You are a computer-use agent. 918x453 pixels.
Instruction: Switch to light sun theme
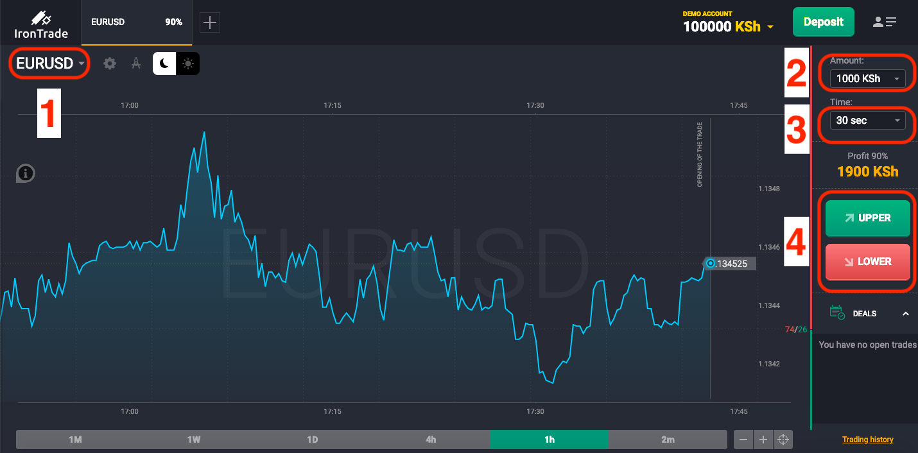188,64
